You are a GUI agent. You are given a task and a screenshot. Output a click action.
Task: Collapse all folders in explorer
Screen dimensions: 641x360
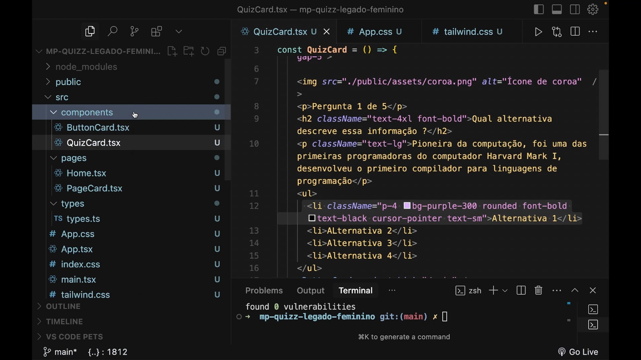[222, 51]
